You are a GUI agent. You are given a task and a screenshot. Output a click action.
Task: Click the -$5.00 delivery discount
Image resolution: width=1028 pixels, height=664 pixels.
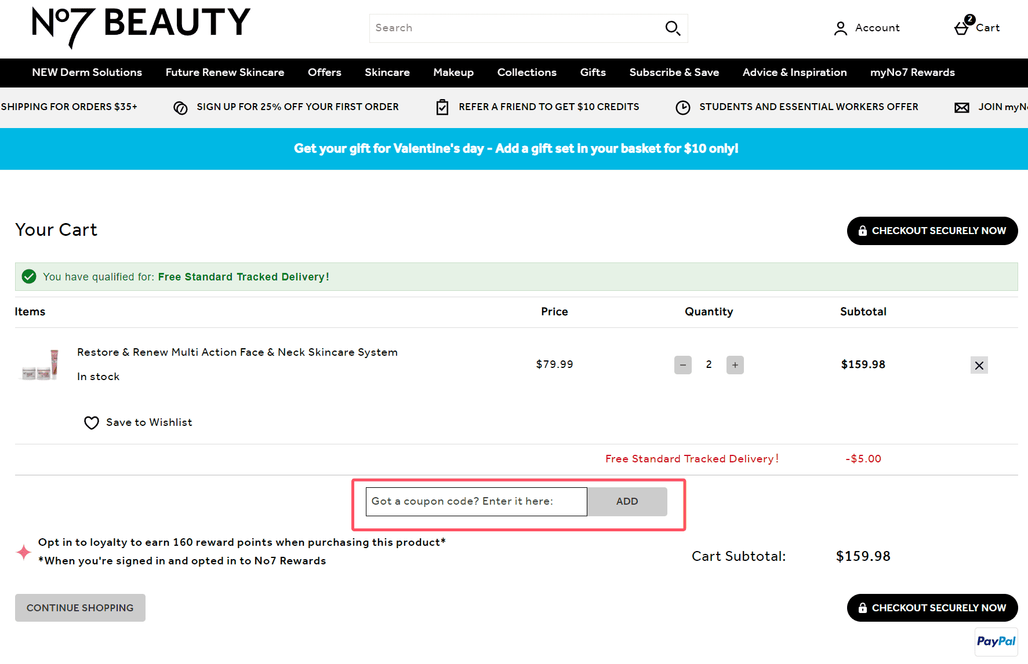(863, 459)
